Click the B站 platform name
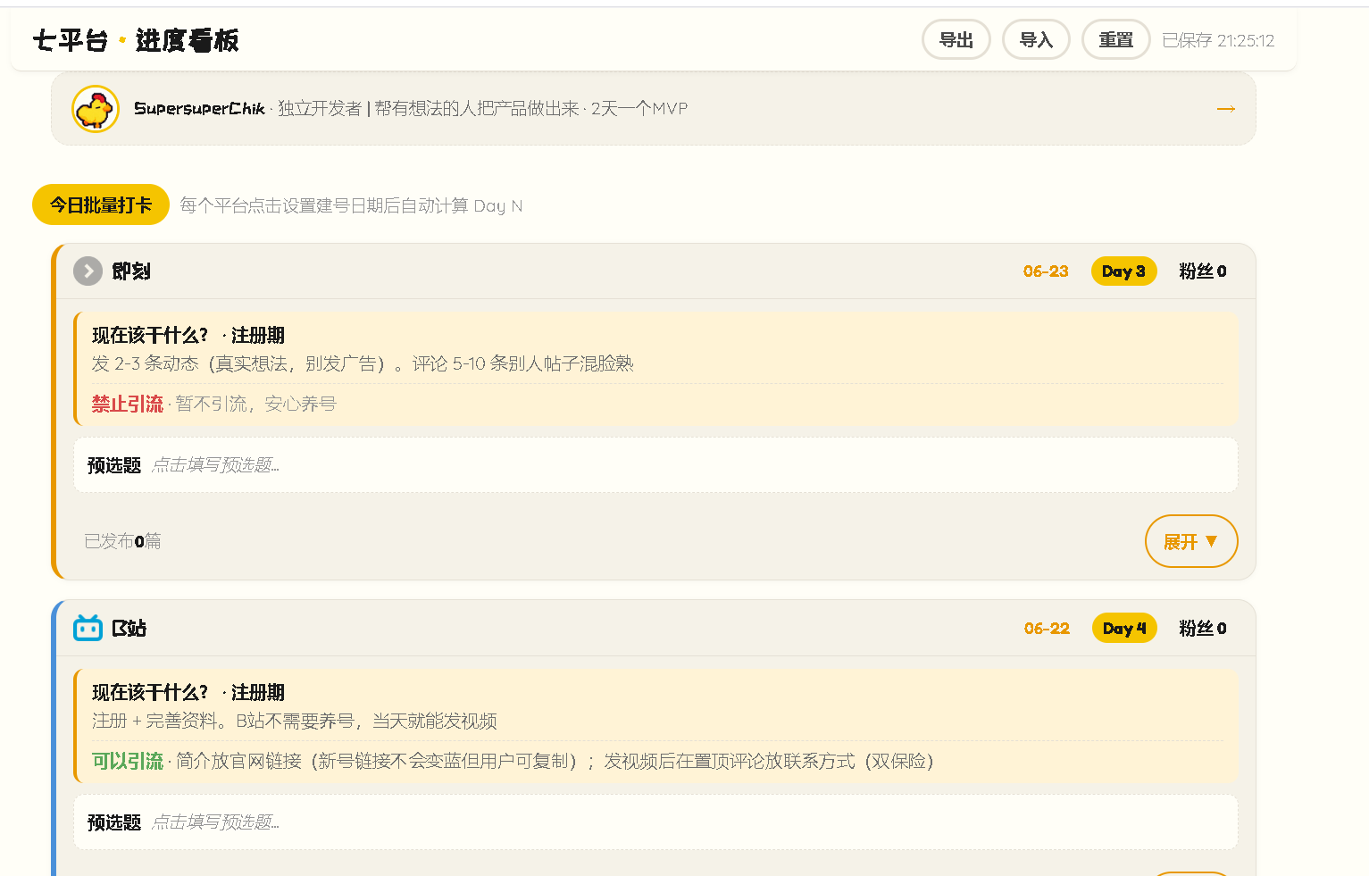1369x876 pixels. 129,629
